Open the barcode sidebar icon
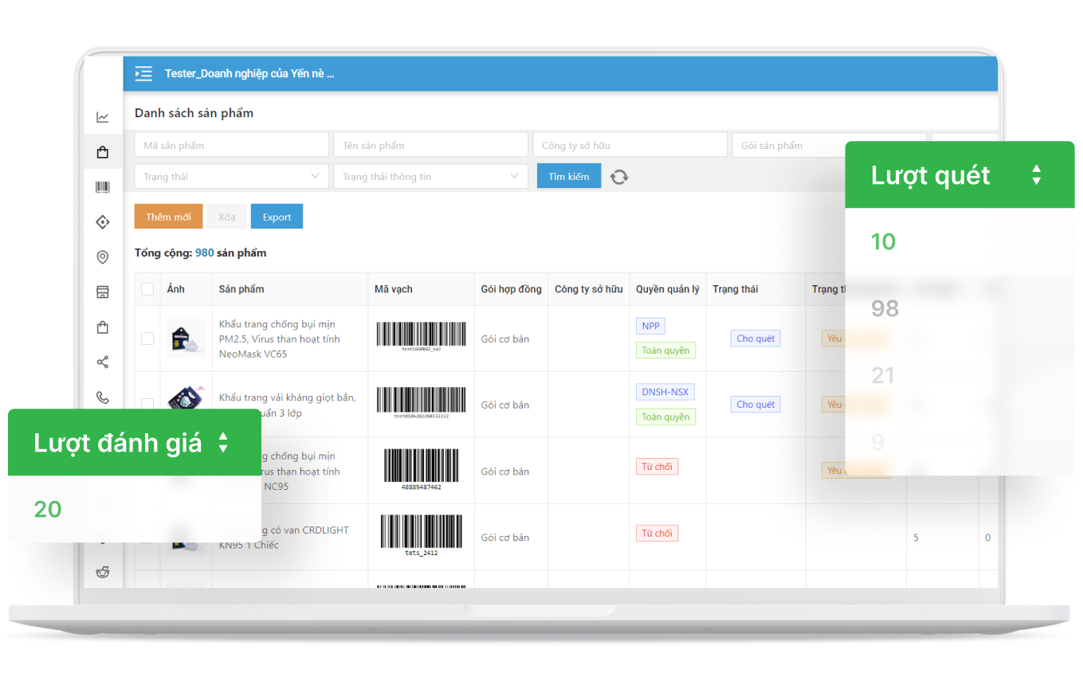 coord(103,187)
